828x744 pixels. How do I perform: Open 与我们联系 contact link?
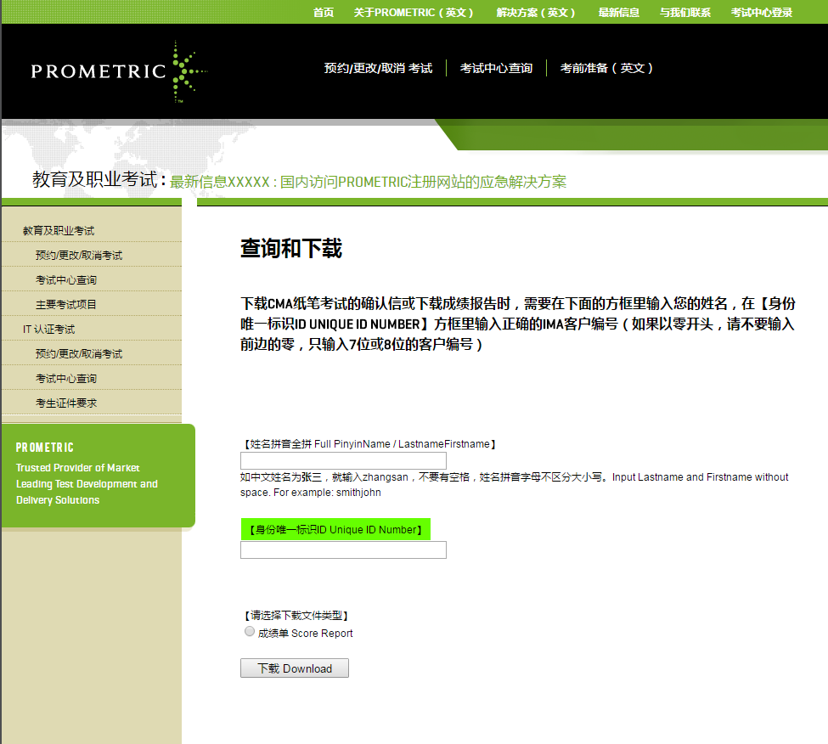[x=684, y=12]
